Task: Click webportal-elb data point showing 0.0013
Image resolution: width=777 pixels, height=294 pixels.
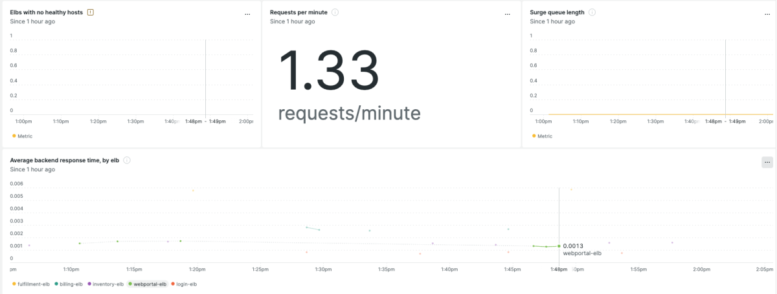Action: [559, 246]
